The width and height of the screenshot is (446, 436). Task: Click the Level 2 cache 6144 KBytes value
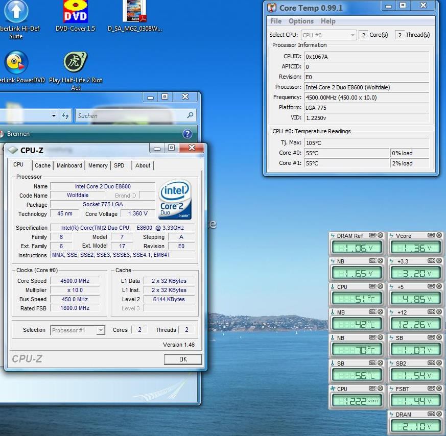(x=169, y=299)
